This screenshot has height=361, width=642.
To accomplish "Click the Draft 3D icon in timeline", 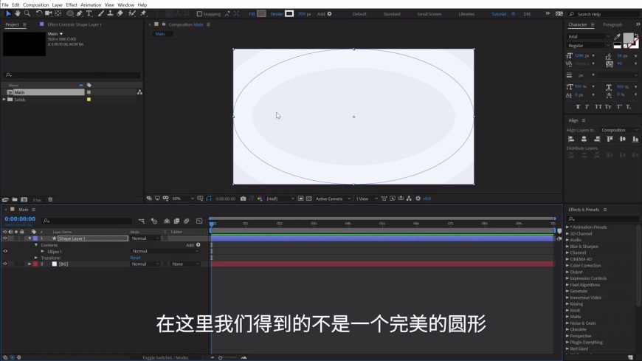I will [x=154, y=221].
